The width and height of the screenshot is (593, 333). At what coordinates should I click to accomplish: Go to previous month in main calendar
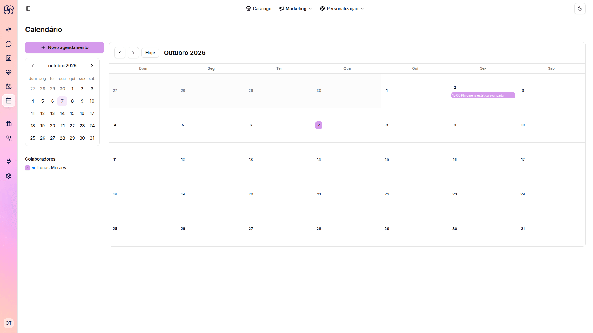(120, 53)
